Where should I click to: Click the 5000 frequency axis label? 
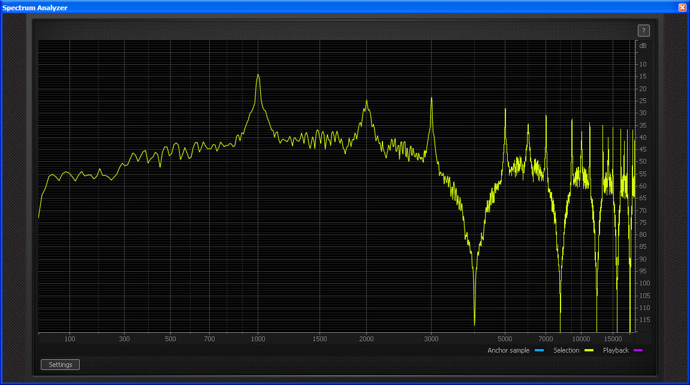[505, 339]
